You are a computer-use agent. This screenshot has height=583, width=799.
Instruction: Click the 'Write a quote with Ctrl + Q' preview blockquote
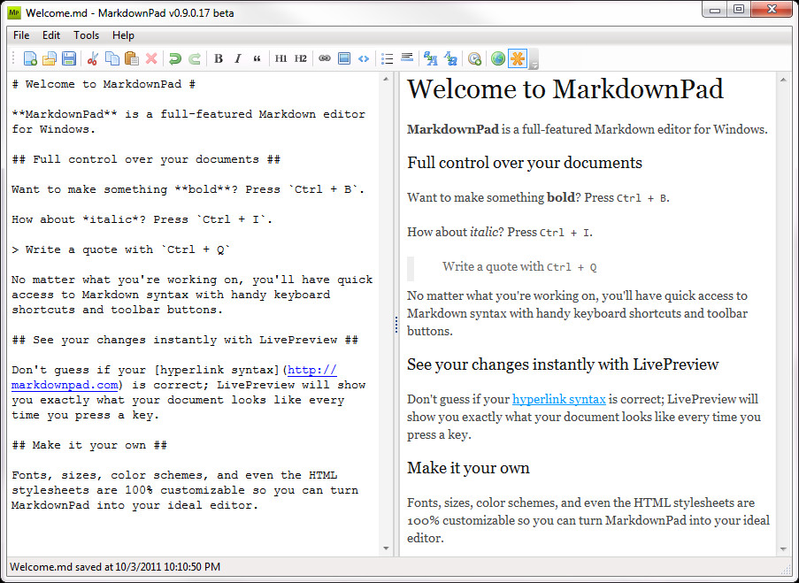[519, 266]
